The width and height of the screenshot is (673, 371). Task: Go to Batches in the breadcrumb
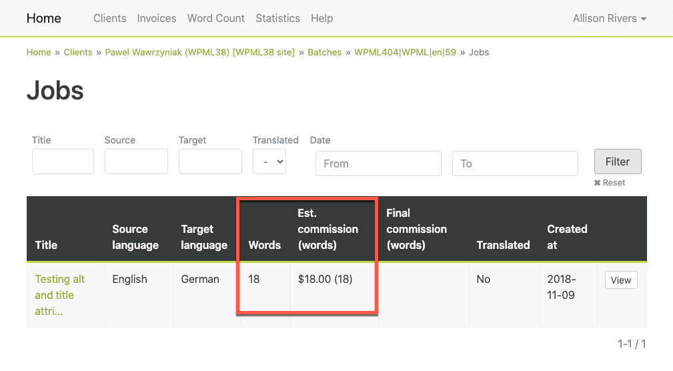[324, 53]
